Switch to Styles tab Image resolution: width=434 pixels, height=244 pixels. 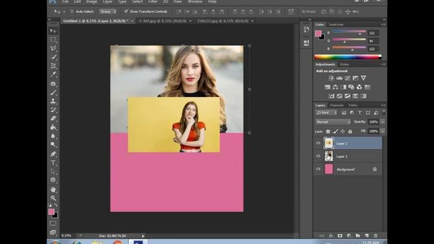[344, 64]
